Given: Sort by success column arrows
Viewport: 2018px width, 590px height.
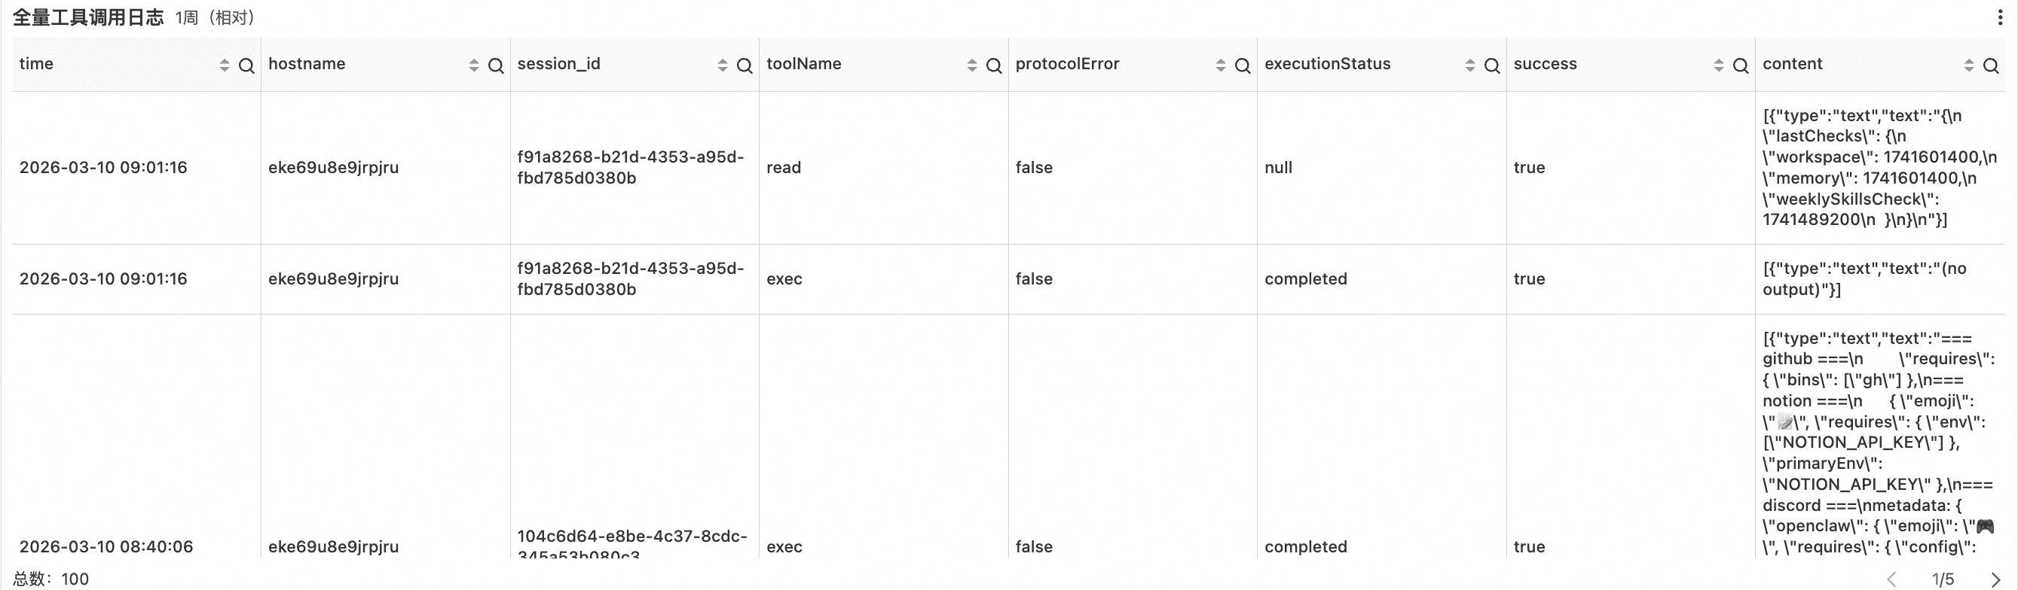Looking at the screenshot, I should [1719, 65].
